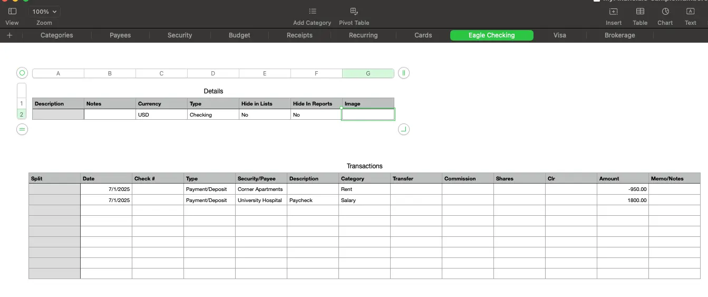Click the Pivot Table toolbar icon
Screen dimensions: 708x297
(x=354, y=11)
